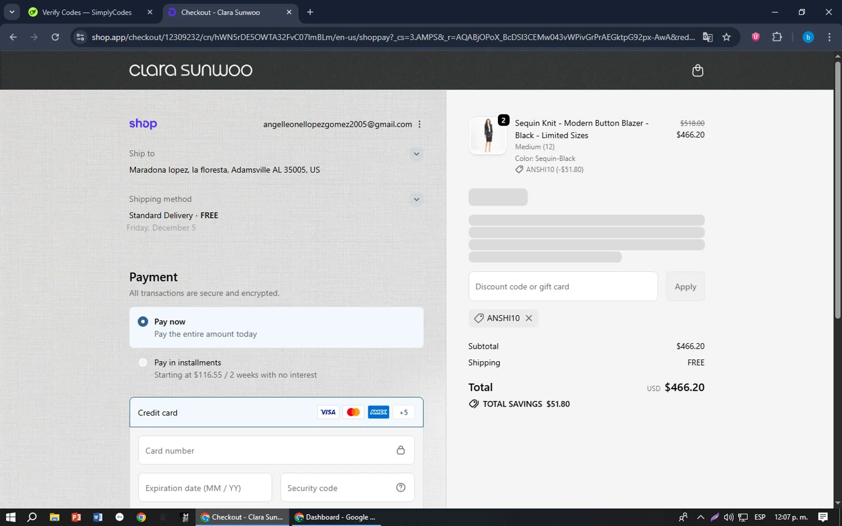This screenshot has width=842, height=526.
Task: Open the Sequin Knit Blazer product thumbnail
Action: tap(488, 136)
